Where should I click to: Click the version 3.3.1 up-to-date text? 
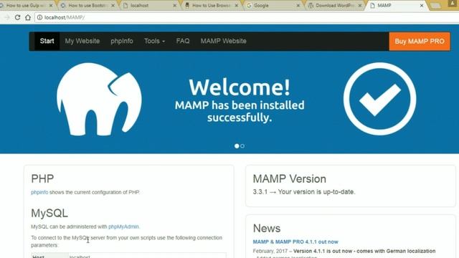(304, 192)
